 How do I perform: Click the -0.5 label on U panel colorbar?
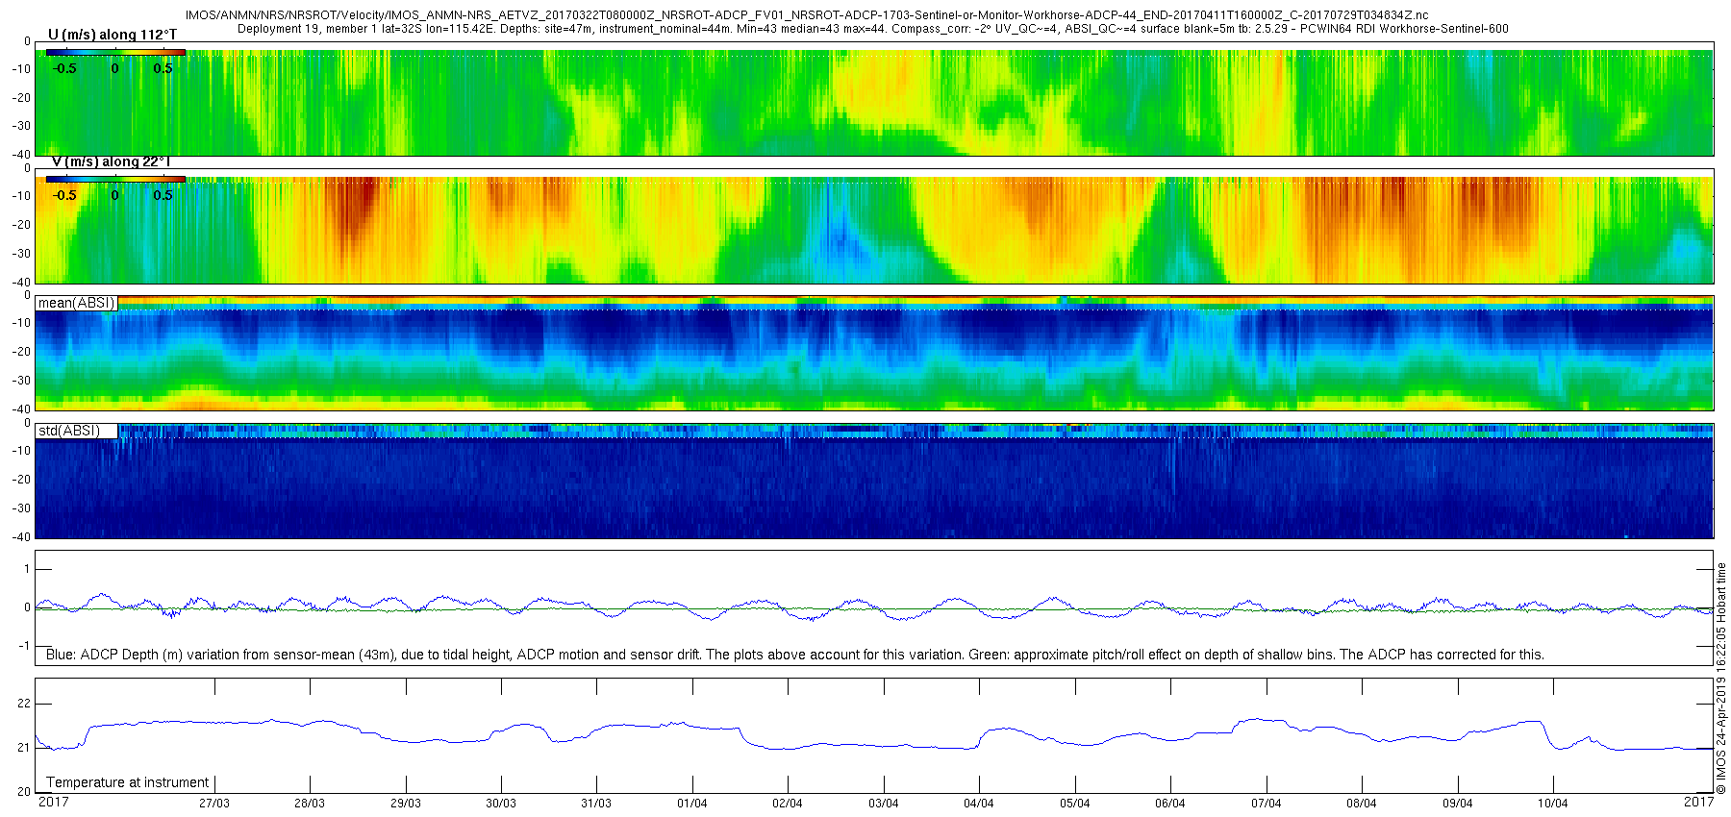click(x=64, y=68)
